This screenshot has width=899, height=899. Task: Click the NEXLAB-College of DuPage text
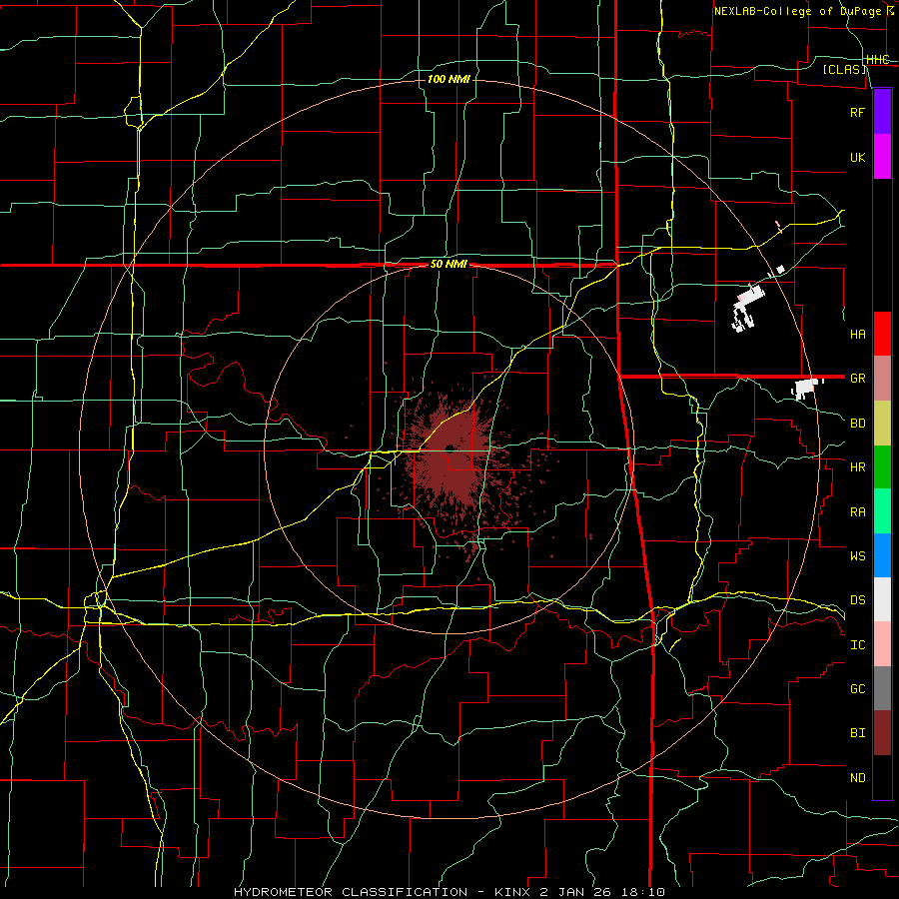[x=797, y=11]
